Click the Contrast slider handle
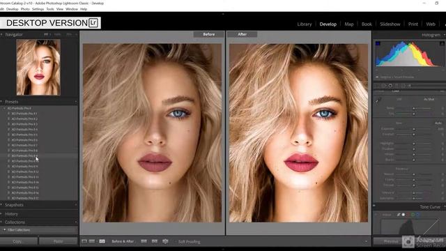The image size is (446, 251). tap(414, 135)
